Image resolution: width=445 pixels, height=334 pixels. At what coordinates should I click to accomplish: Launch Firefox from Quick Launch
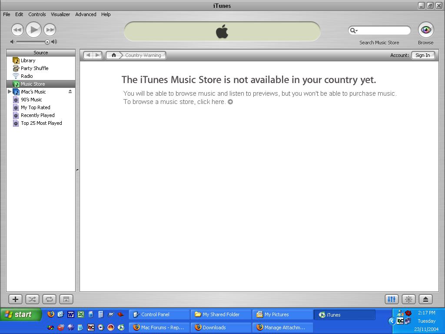(51, 314)
